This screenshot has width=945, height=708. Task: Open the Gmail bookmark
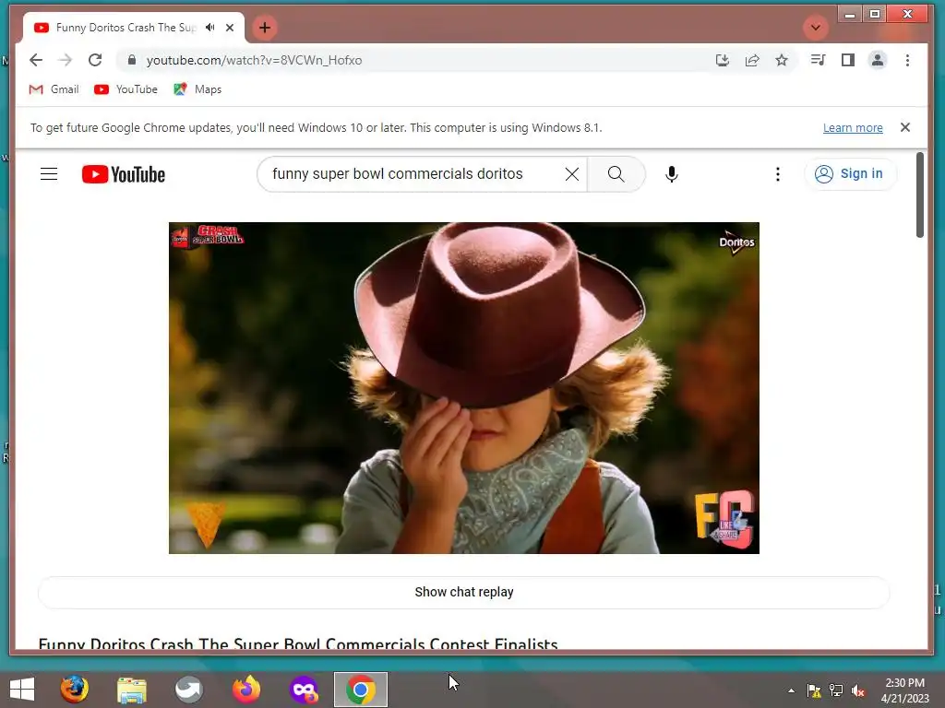54,89
